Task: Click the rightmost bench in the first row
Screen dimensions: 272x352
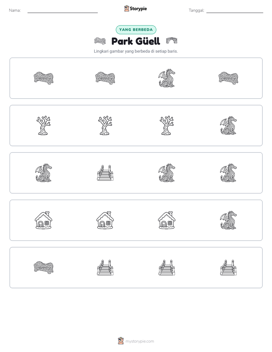Action: click(x=228, y=78)
